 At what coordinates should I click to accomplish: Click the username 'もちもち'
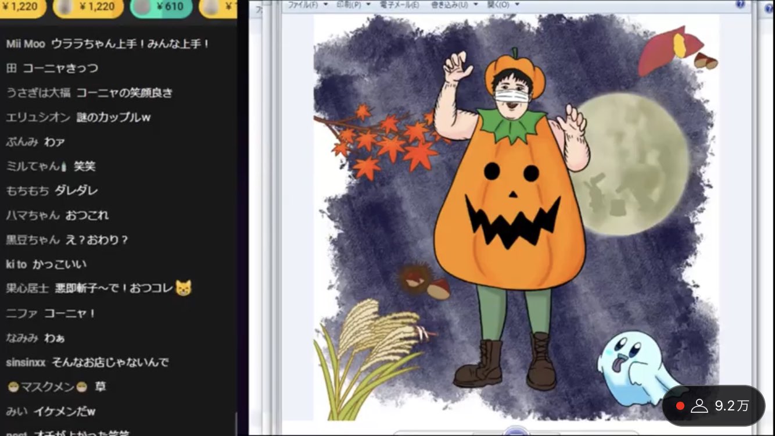[27, 191]
